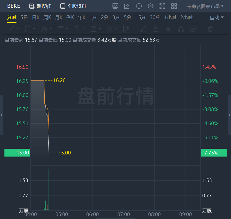Expand rectangle tool options arrow

coord(34,29)
